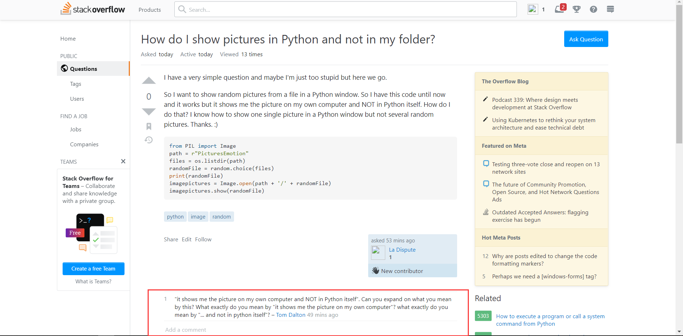Close the Teams sidebar section

point(123,161)
